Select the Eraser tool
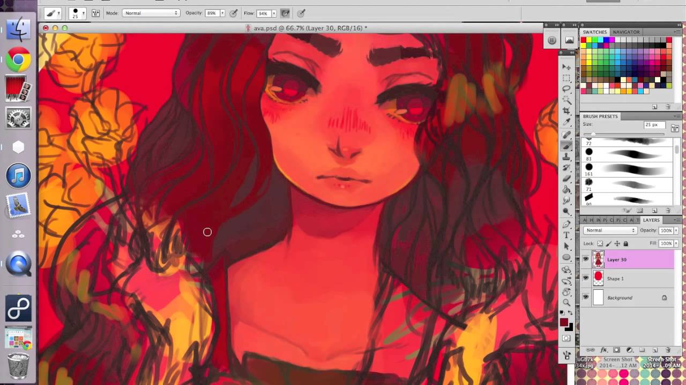Screen dimensions: 686x385 pyautogui.click(x=566, y=178)
